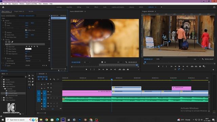Screen dimensions: 217x122
Task: Click the free draw bezier mask pen
Action: pos(12,42)
